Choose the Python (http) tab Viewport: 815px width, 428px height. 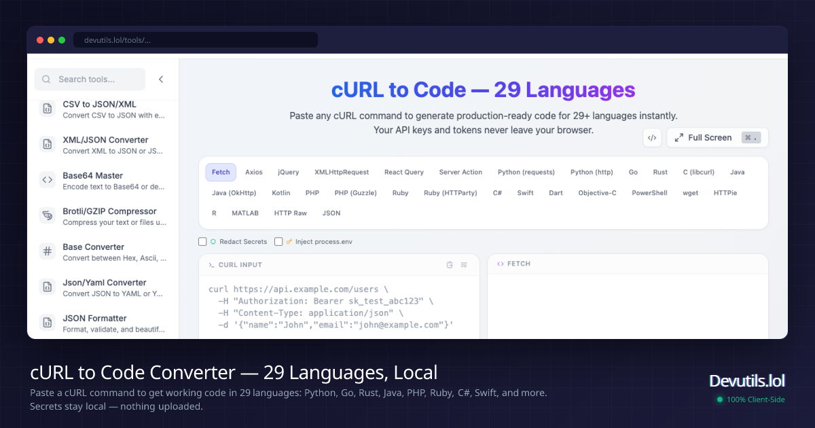[x=592, y=173]
